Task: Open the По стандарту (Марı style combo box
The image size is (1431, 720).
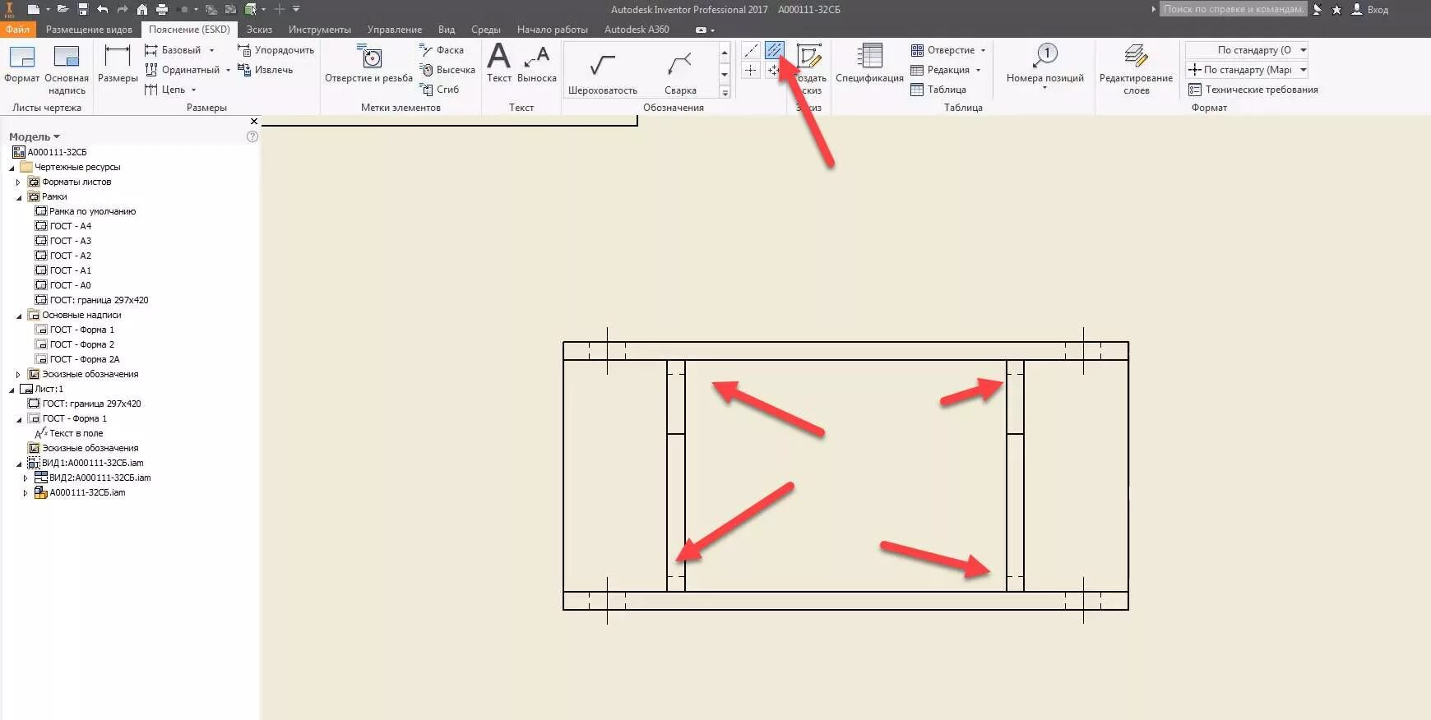Action: (1246, 70)
